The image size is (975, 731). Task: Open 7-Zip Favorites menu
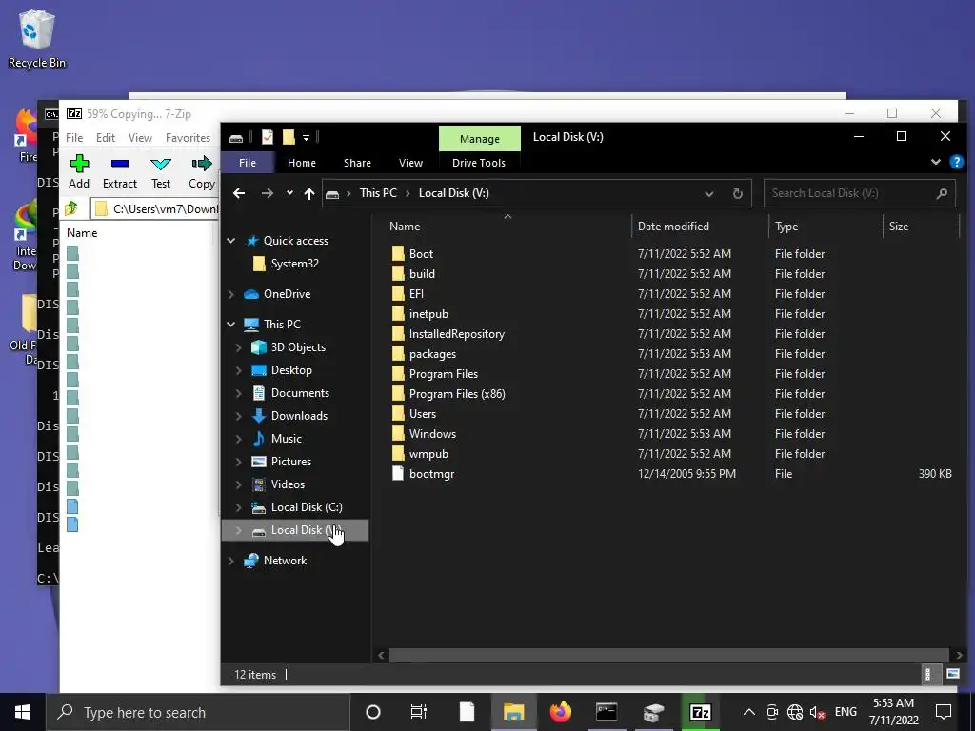[x=188, y=138]
